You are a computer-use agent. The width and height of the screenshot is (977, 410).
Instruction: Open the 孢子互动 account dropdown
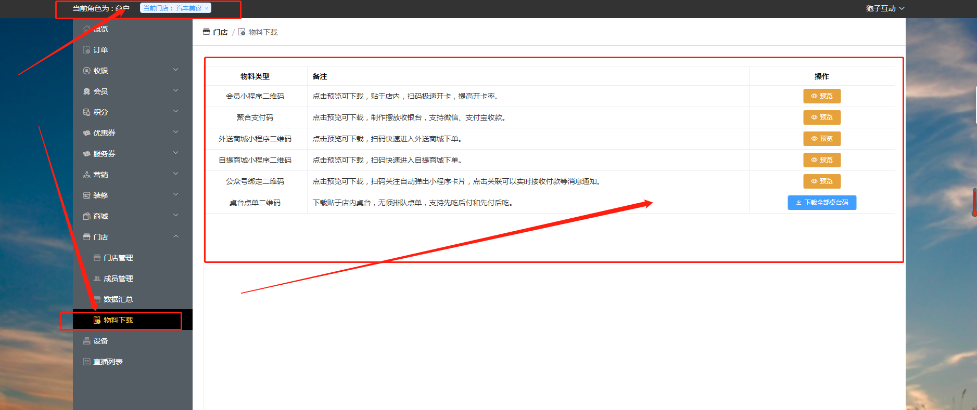coord(885,8)
